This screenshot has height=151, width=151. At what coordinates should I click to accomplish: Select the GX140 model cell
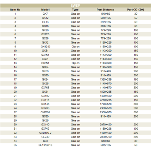pyautogui.click(x=45, y=125)
